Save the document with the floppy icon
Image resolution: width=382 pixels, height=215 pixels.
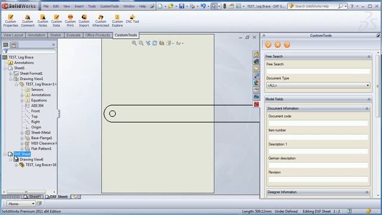tap(181, 6)
